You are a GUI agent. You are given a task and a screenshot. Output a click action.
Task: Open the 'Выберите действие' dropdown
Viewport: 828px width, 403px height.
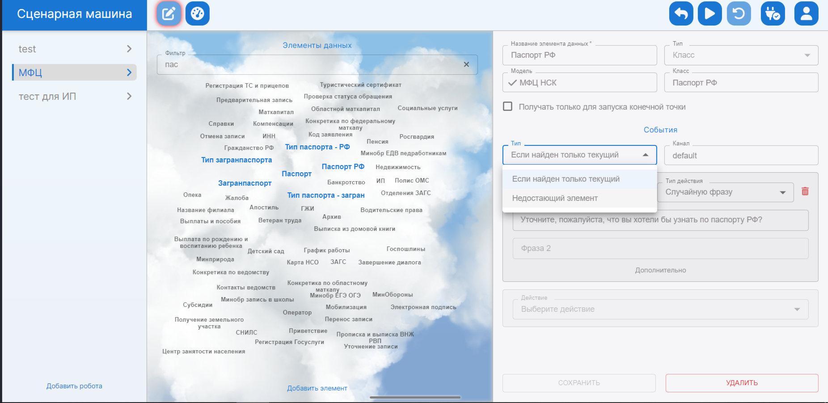(x=660, y=309)
